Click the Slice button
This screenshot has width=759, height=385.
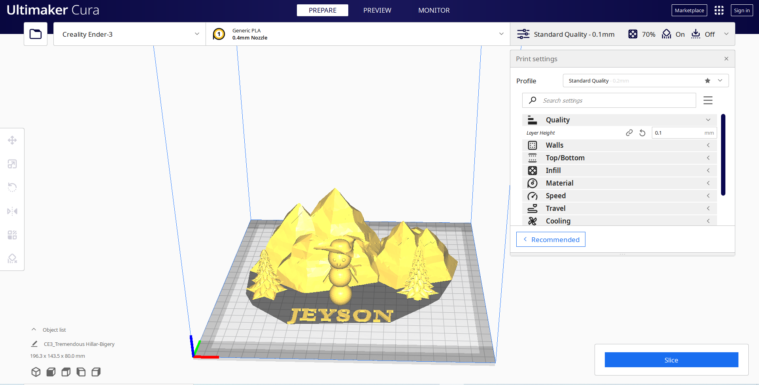tap(671, 360)
